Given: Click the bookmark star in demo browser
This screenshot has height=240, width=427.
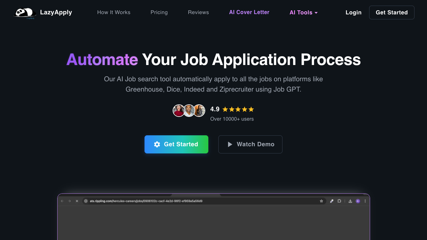Looking at the screenshot, I should (321, 201).
